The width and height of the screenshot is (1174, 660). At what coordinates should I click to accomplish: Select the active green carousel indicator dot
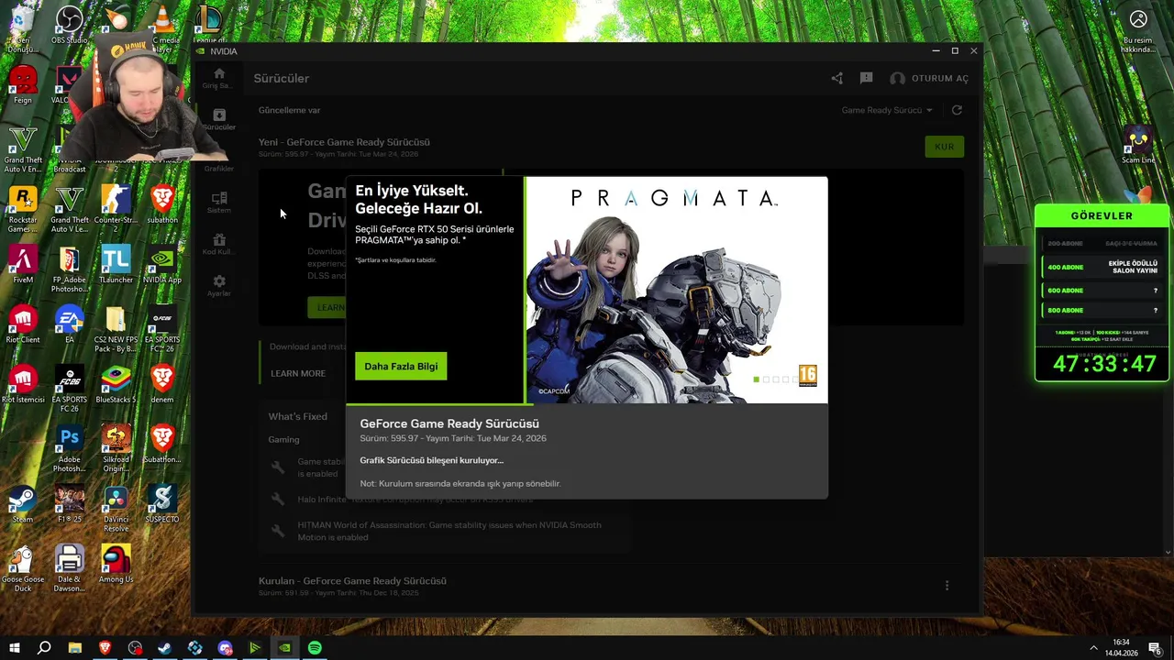click(756, 379)
